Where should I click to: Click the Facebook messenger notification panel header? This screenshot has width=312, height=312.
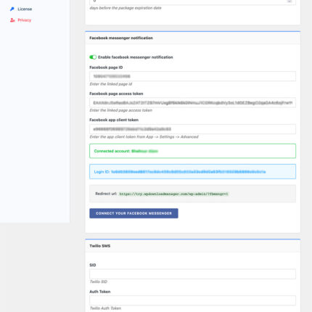click(192, 38)
